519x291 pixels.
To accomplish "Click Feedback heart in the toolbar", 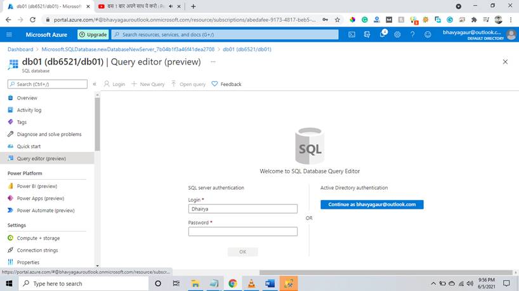I will tap(227, 84).
